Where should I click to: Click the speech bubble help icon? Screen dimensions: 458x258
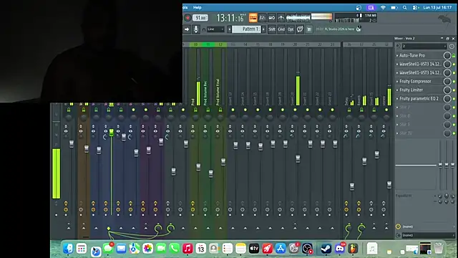[x=300, y=29]
